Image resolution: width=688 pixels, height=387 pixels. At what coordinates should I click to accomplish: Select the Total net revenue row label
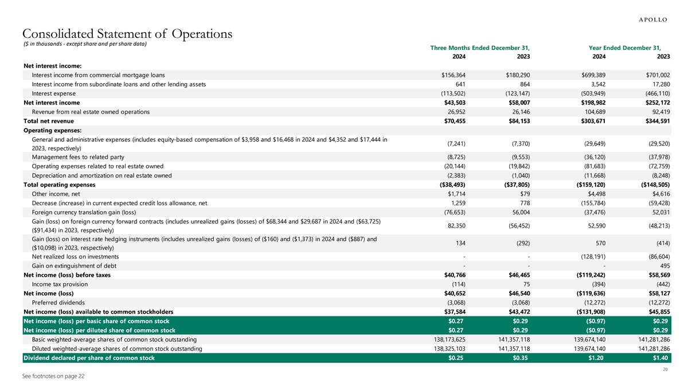[48, 121]
